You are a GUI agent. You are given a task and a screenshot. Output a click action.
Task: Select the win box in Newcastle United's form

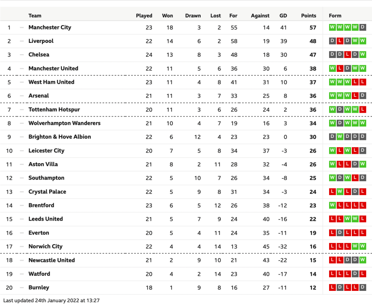point(363,260)
